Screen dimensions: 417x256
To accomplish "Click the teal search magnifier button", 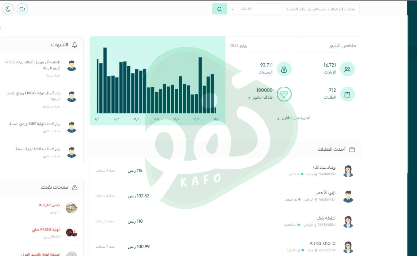I will 219,9.
